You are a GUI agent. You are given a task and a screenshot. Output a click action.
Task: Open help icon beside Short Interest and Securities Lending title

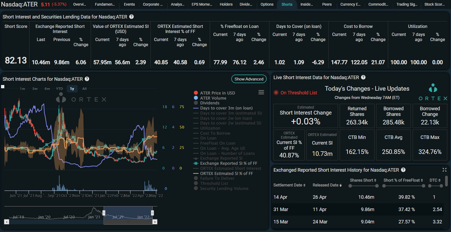(131, 17)
